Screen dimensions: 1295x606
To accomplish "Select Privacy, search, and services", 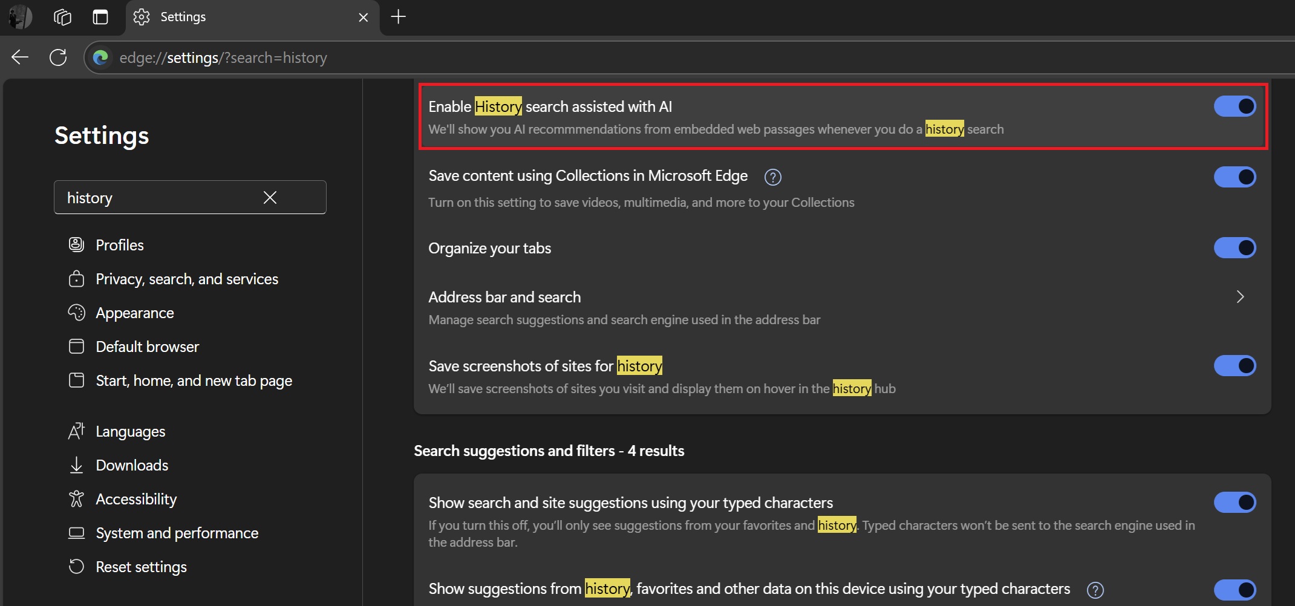I will [x=186, y=279].
